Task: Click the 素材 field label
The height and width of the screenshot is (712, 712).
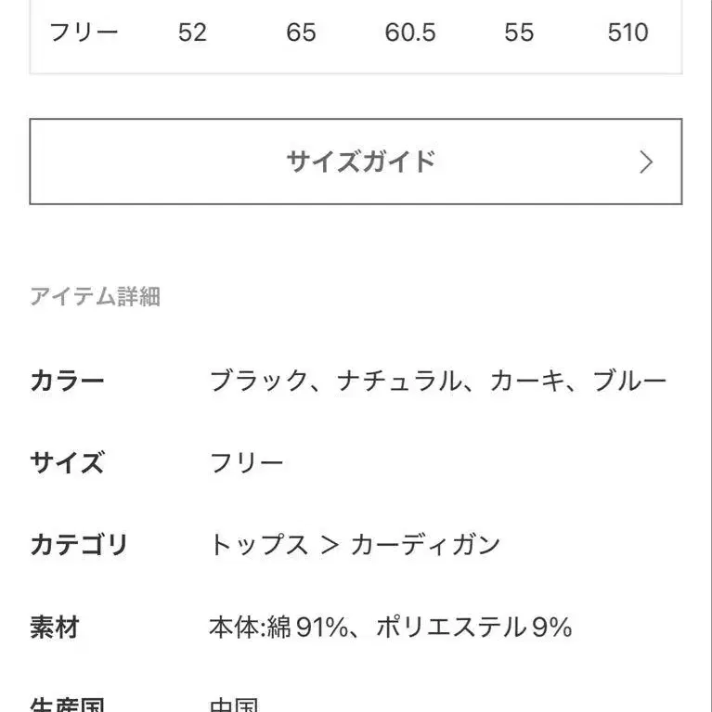Action: point(55,628)
